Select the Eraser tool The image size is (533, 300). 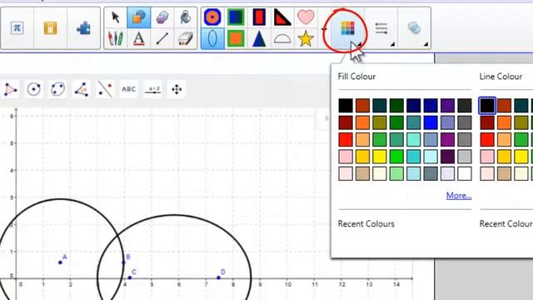[x=186, y=38]
